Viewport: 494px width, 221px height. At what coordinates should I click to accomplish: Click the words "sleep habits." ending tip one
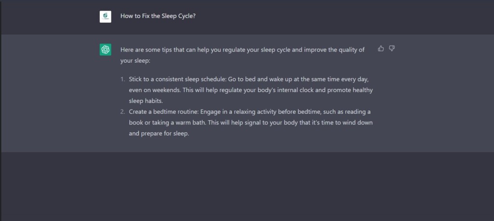click(146, 101)
